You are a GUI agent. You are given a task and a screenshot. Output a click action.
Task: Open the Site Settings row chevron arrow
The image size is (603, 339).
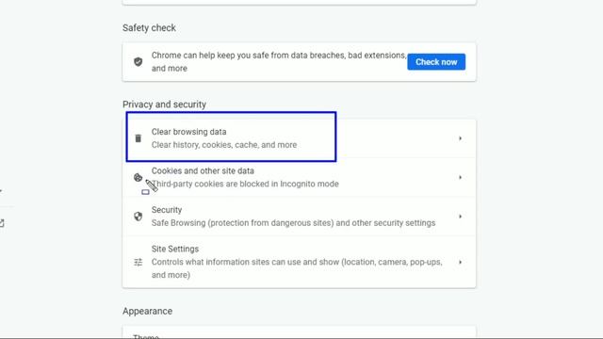pyautogui.click(x=460, y=262)
